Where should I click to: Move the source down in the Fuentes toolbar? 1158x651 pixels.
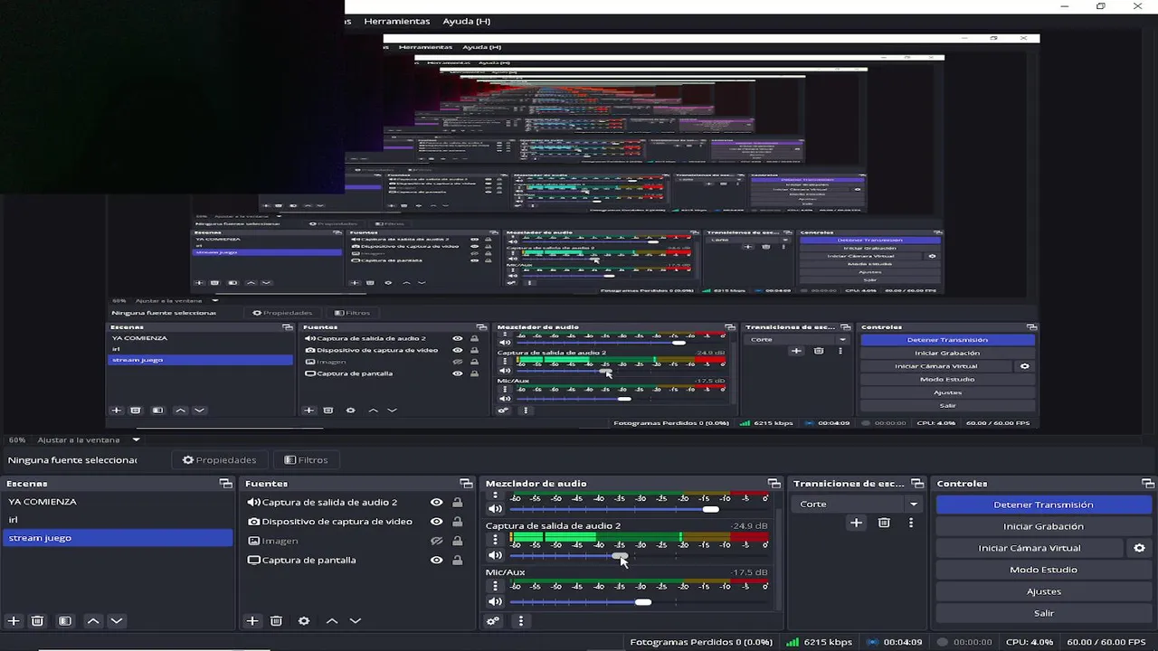coord(355,621)
